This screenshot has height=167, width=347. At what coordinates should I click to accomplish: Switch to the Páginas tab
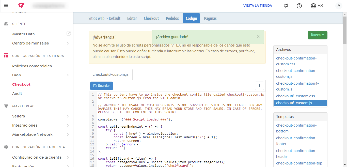click(210, 18)
